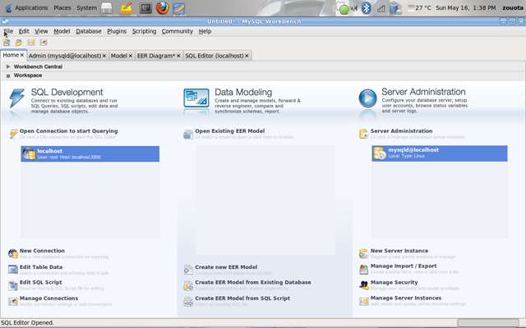
Task: Open the Scripting menu
Action: (x=144, y=31)
